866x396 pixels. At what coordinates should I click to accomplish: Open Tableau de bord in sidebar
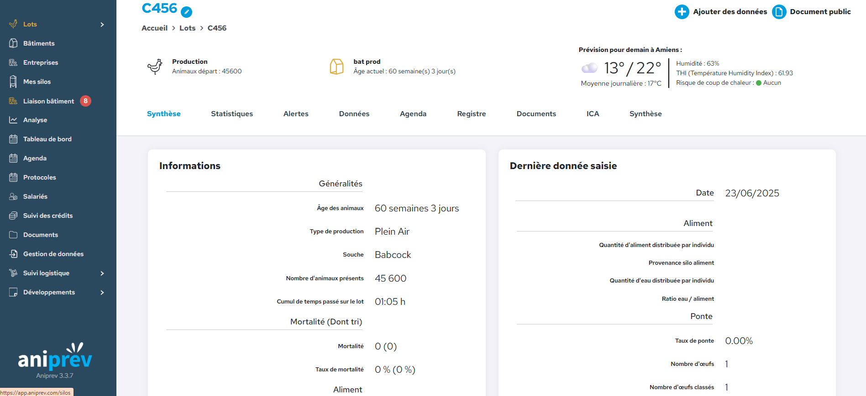[47, 139]
